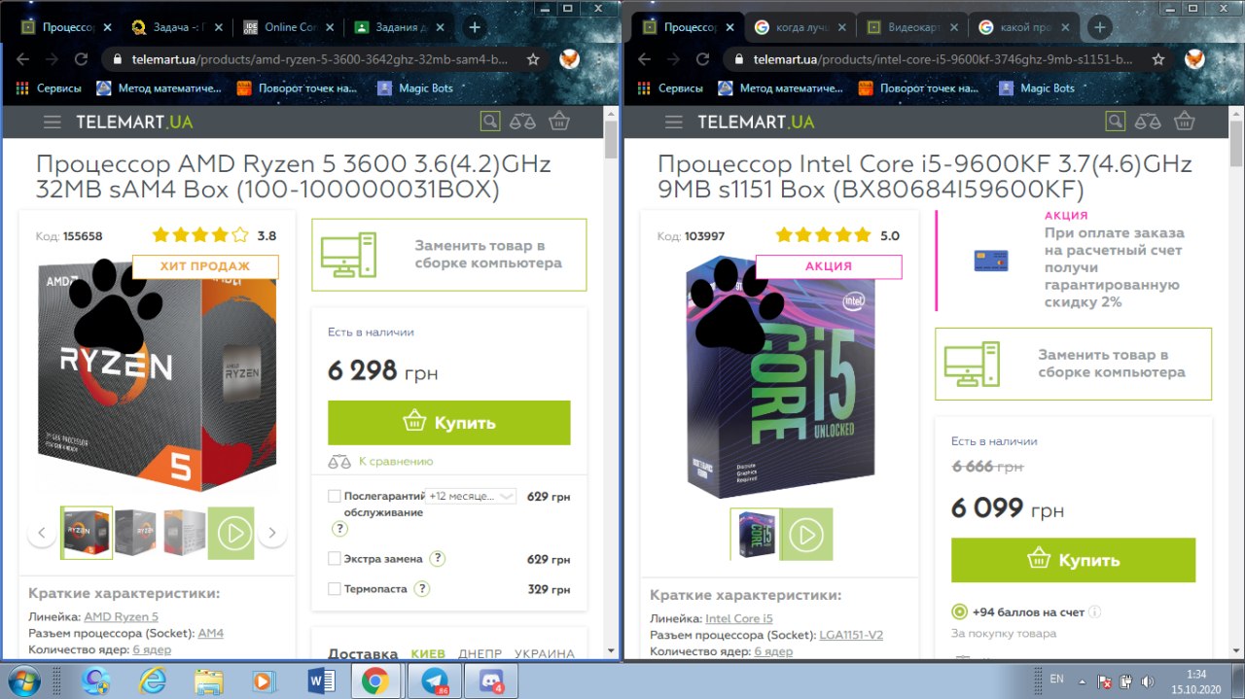Switch to какой процессор Google tab

click(x=1025, y=27)
